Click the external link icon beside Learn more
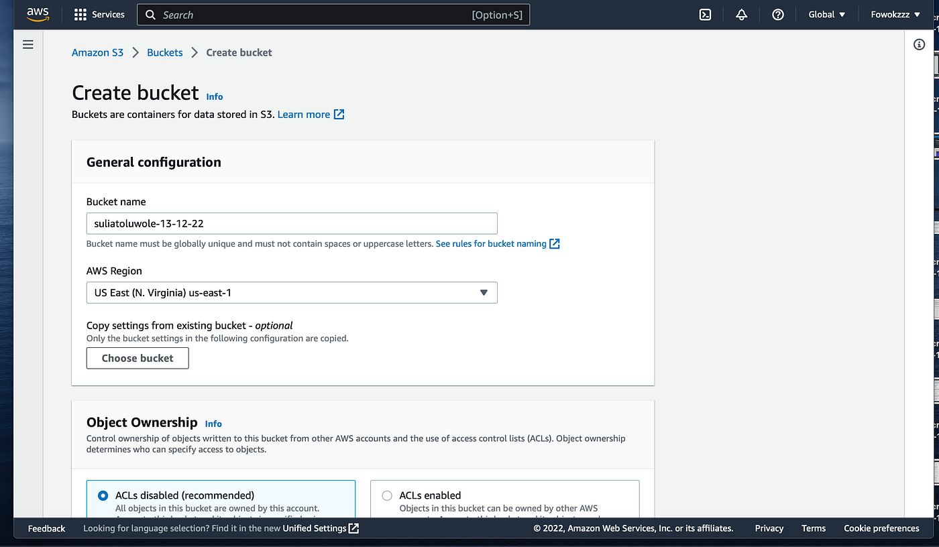Image resolution: width=939 pixels, height=547 pixels. 339,115
